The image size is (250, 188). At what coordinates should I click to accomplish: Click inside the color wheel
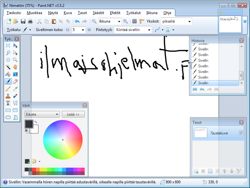click(63, 140)
